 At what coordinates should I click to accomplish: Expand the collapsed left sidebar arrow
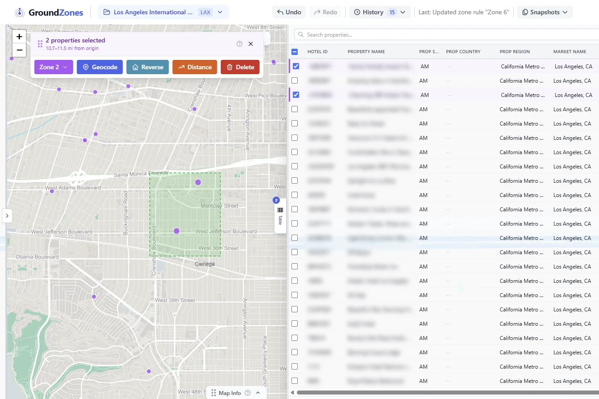pos(7,216)
